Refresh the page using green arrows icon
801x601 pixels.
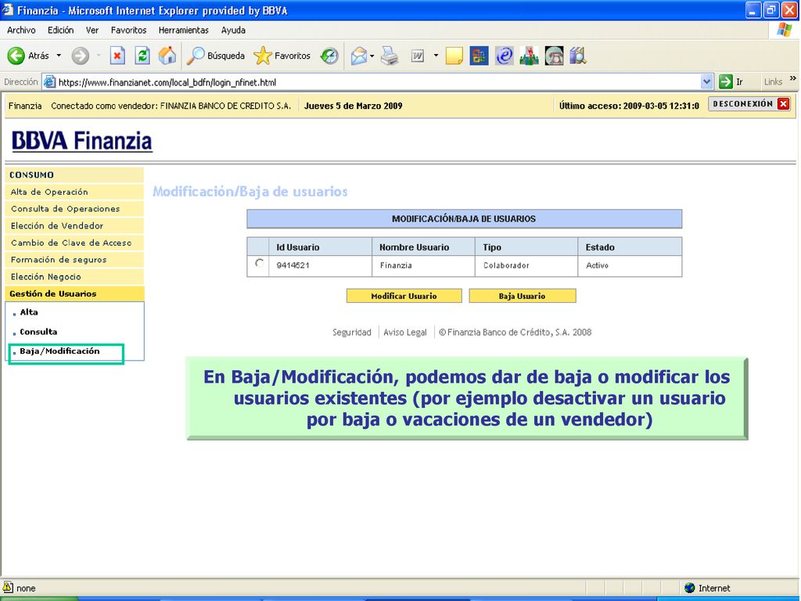[142, 56]
